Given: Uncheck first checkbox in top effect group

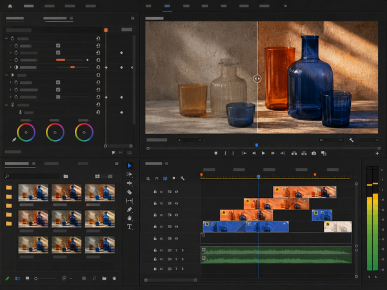Looking at the screenshot, I should click(x=58, y=45).
